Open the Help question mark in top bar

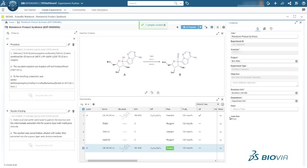303,3
